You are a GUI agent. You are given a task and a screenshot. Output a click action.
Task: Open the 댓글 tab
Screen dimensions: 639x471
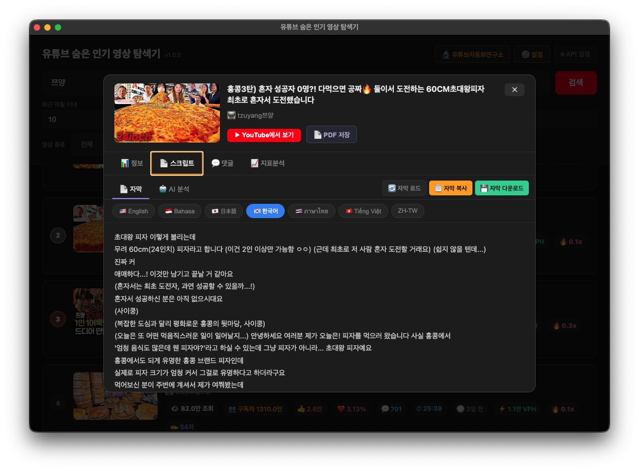click(x=222, y=163)
